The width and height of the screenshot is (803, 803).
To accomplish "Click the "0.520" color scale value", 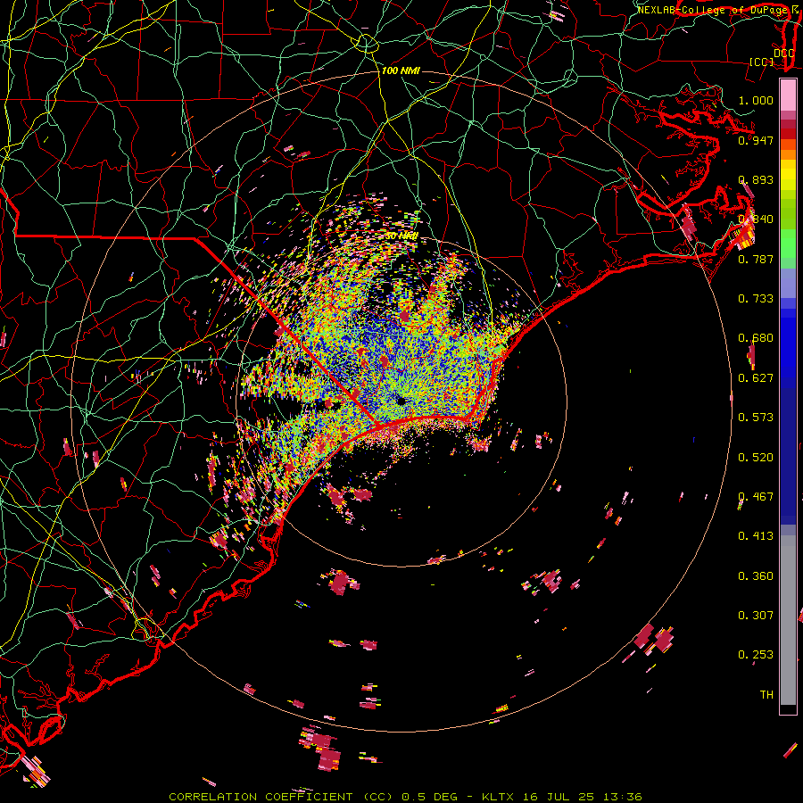I will (756, 458).
